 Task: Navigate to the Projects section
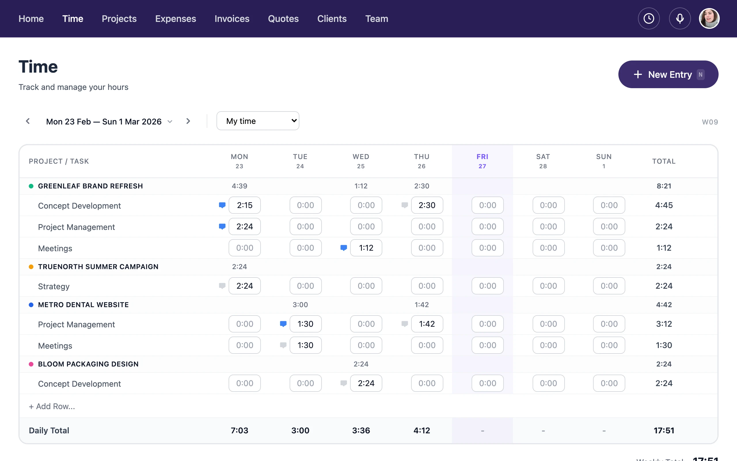119,19
